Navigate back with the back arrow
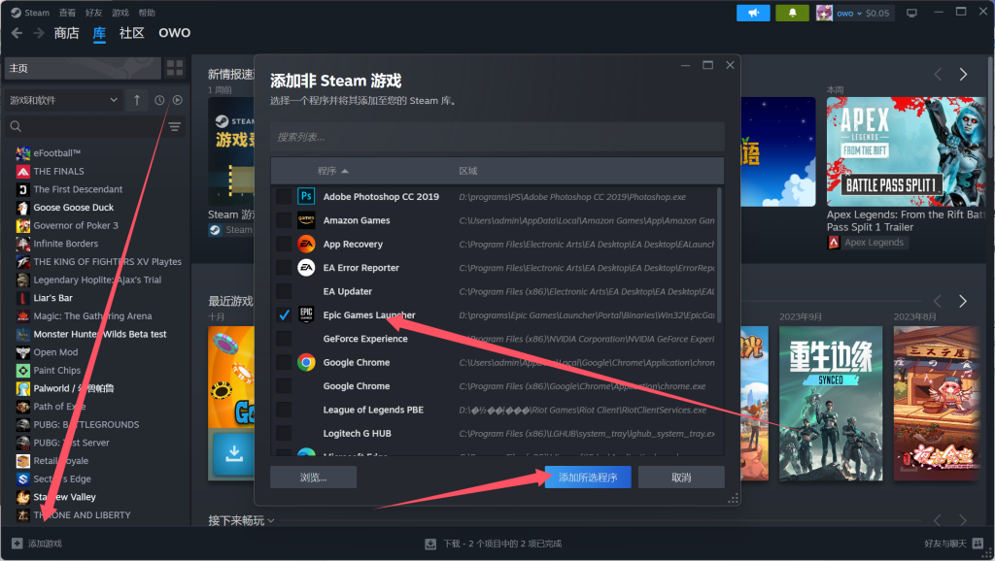Viewport: 995px width, 561px height. coord(16,33)
